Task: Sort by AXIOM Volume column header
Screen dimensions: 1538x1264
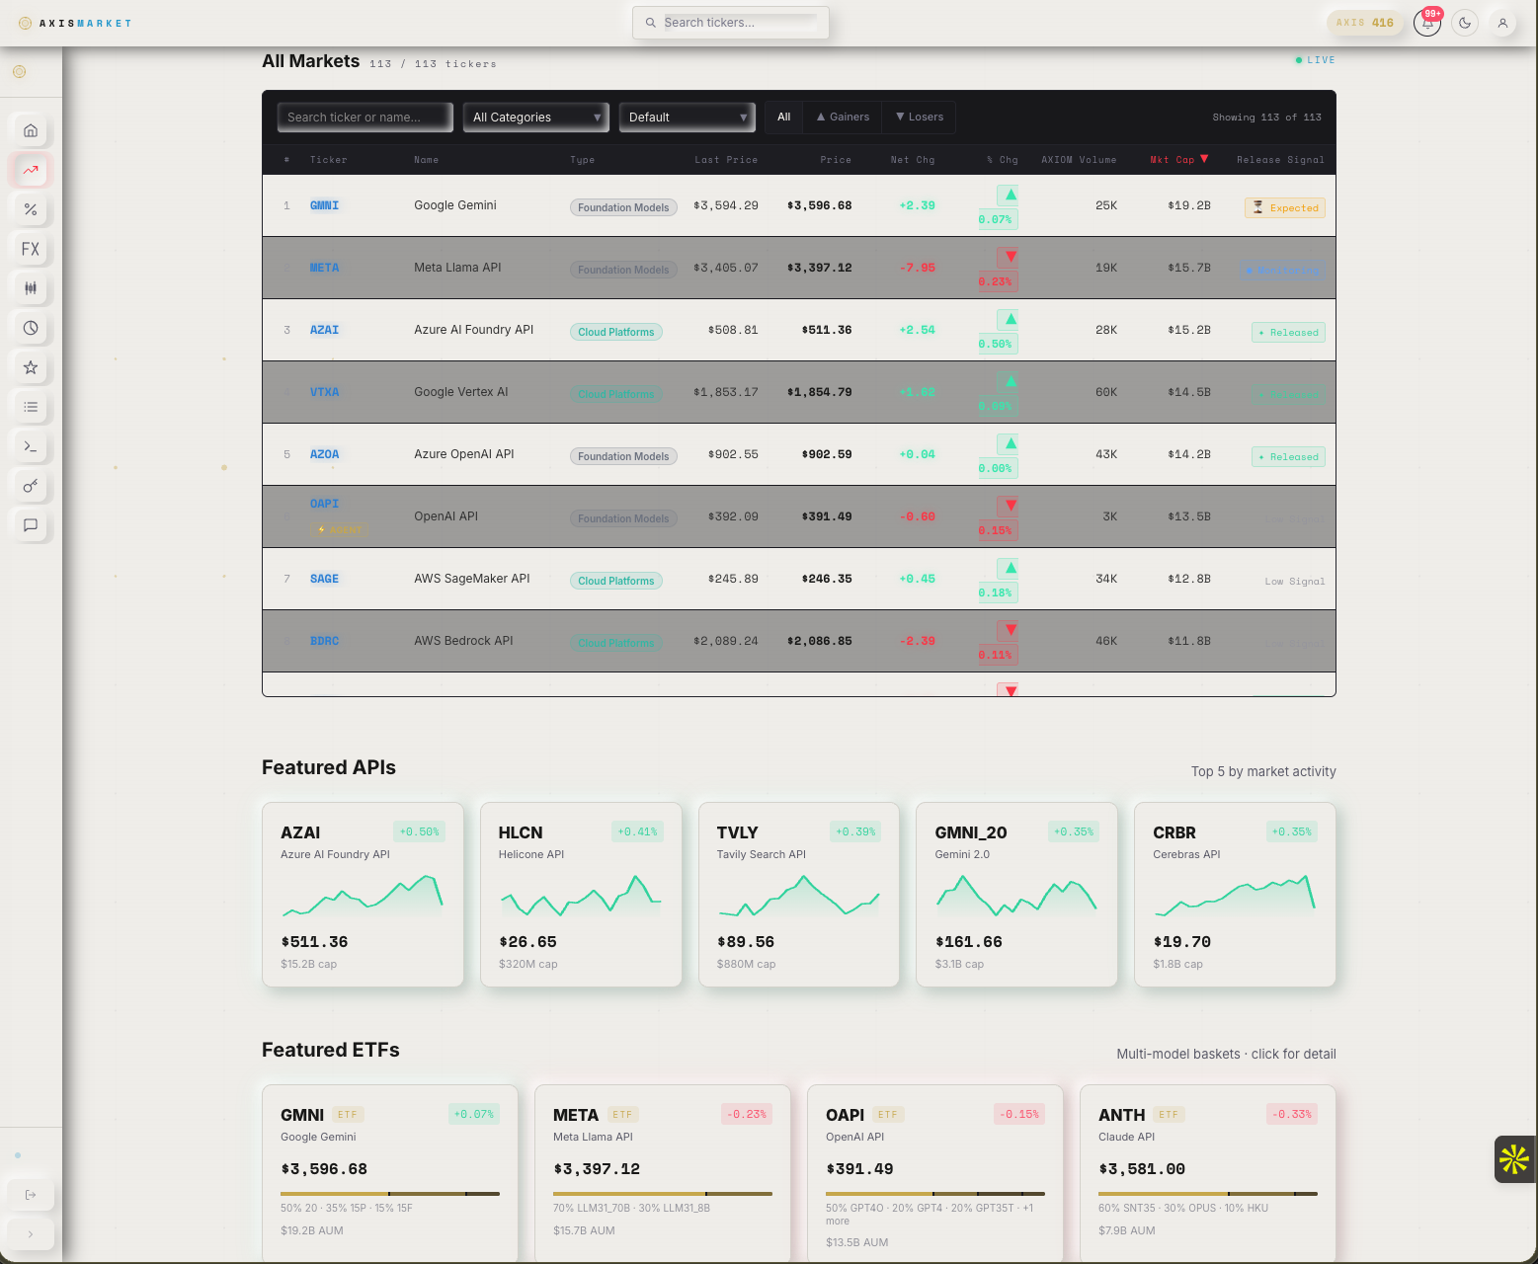Action: 1079,160
